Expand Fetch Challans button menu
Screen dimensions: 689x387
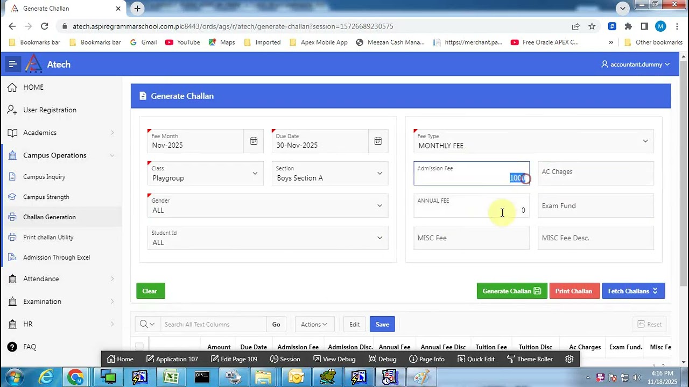[633, 291]
